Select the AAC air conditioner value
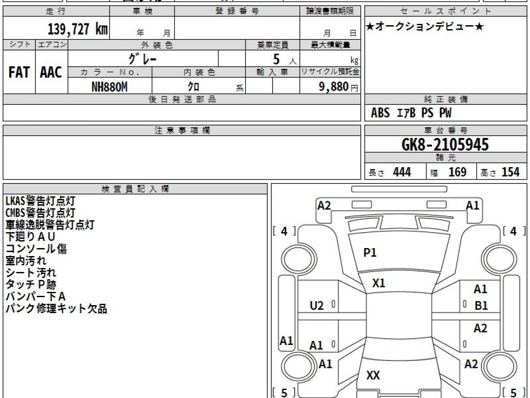Viewport: 530px width, 398px height. (51, 73)
